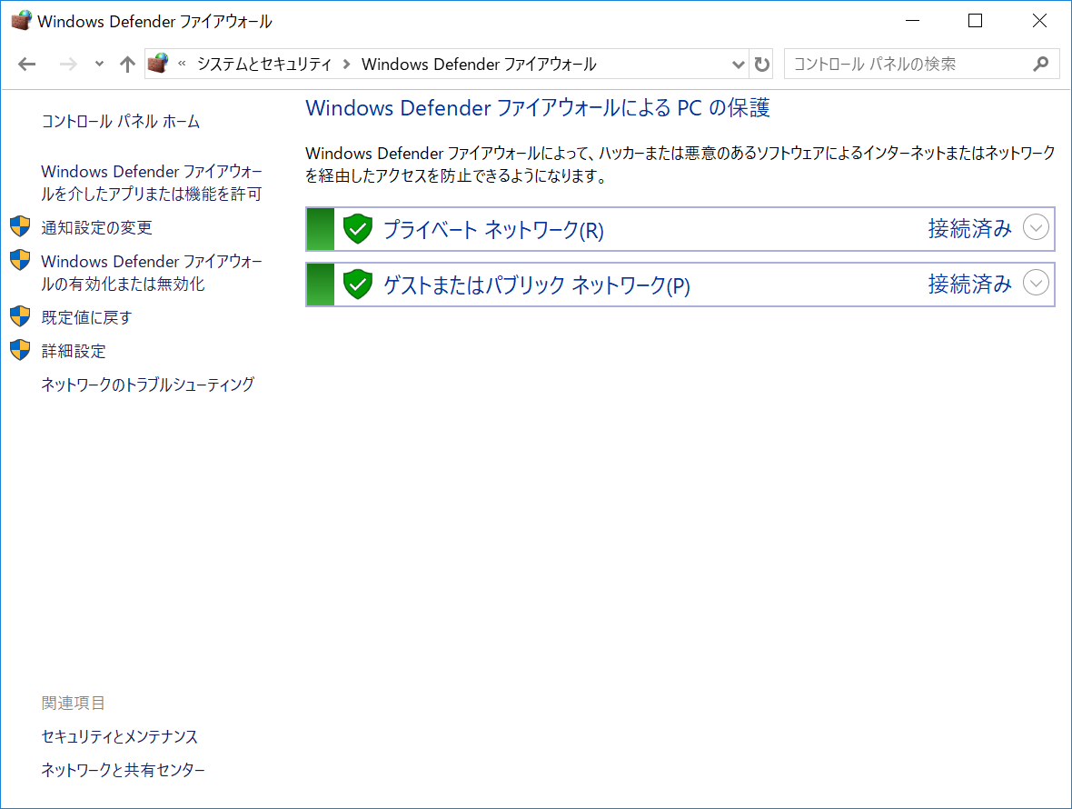The height and width of the screenshot is (809, 1072).
Task: Click the green shield on パブリック ネットワーク row
Action: pos(358,284)
